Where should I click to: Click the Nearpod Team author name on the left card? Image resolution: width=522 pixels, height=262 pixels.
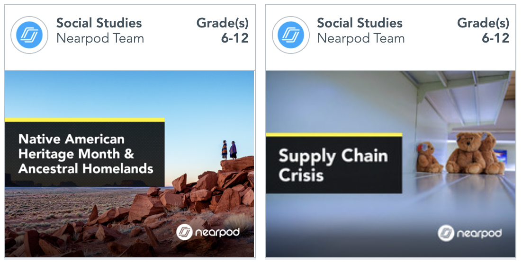pyautogui.click(x=100, y=38)
